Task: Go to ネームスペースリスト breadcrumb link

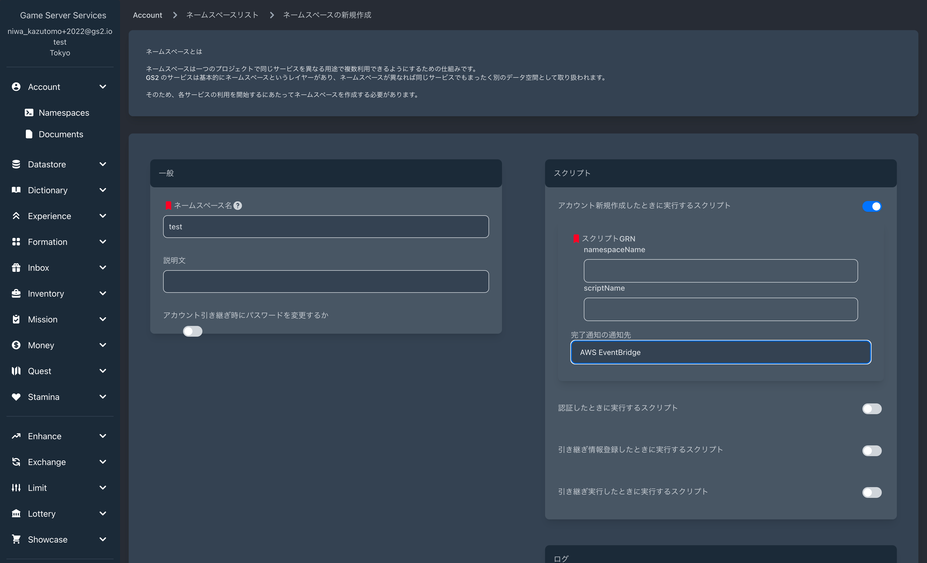Action: tap(222, 15)
